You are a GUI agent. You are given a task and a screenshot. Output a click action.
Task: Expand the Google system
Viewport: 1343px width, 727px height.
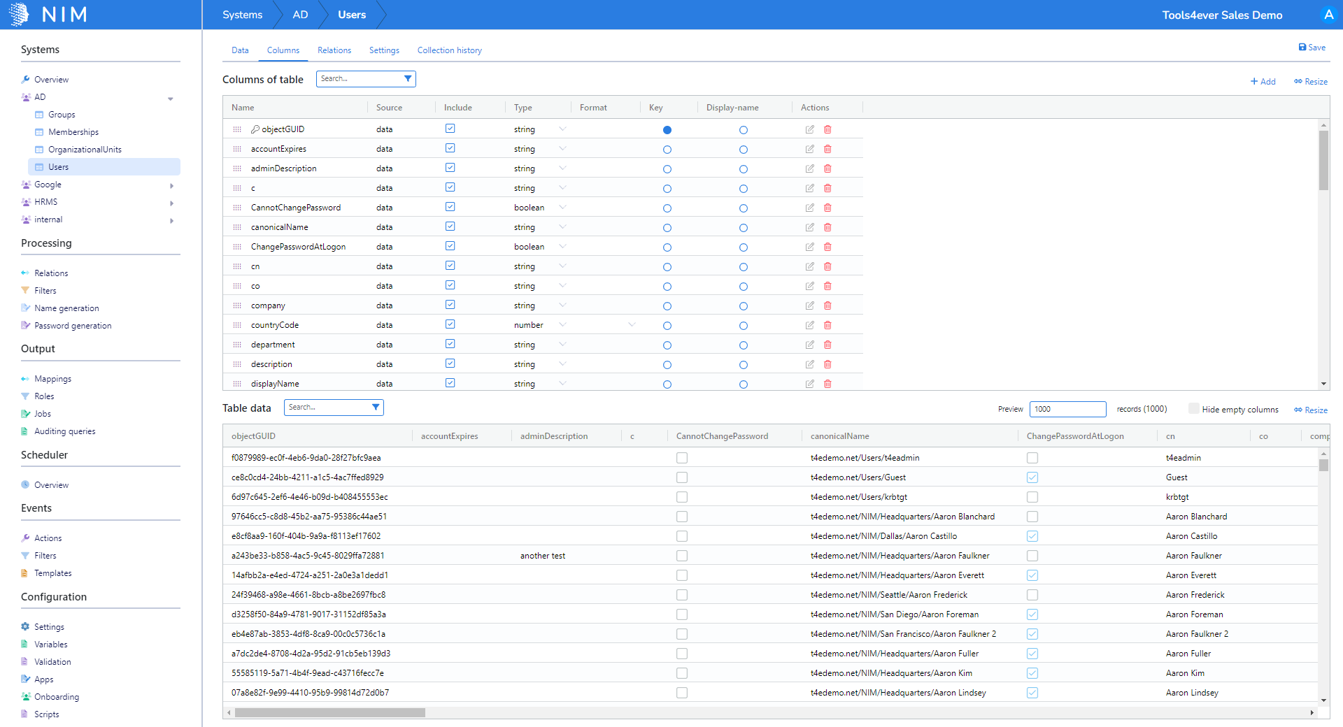(x=171, y=185)
